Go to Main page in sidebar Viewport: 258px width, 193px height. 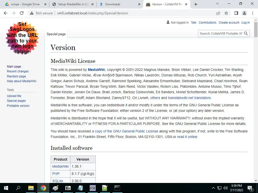click(x=14, y=66)
